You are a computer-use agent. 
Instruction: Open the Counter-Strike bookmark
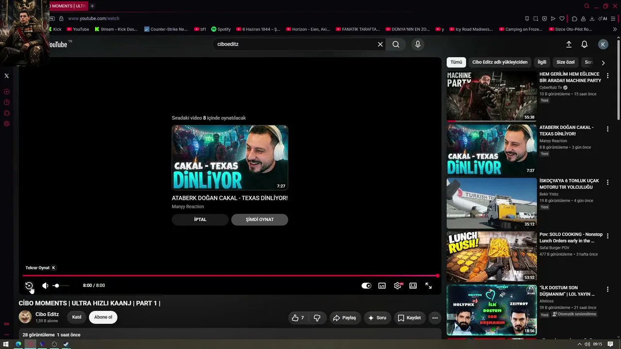165,29
